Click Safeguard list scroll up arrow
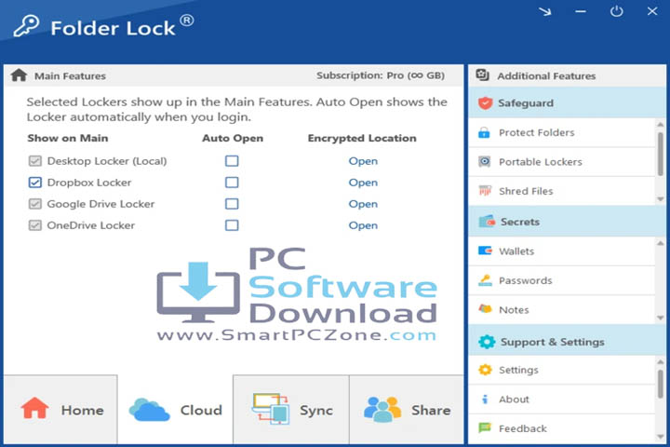 coord(660,125)
